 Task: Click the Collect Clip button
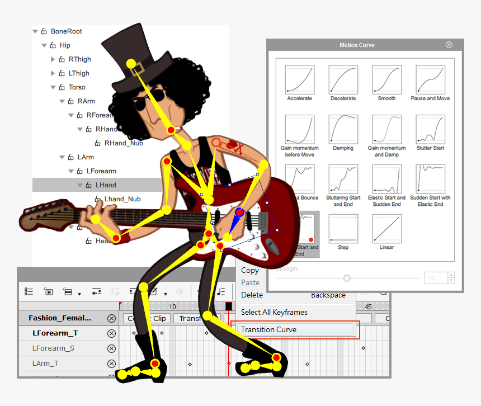click(146, 318)
